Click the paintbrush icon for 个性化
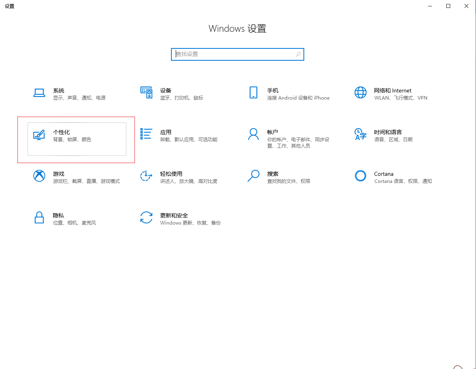 pyautogui.click(x=39, y=135)
